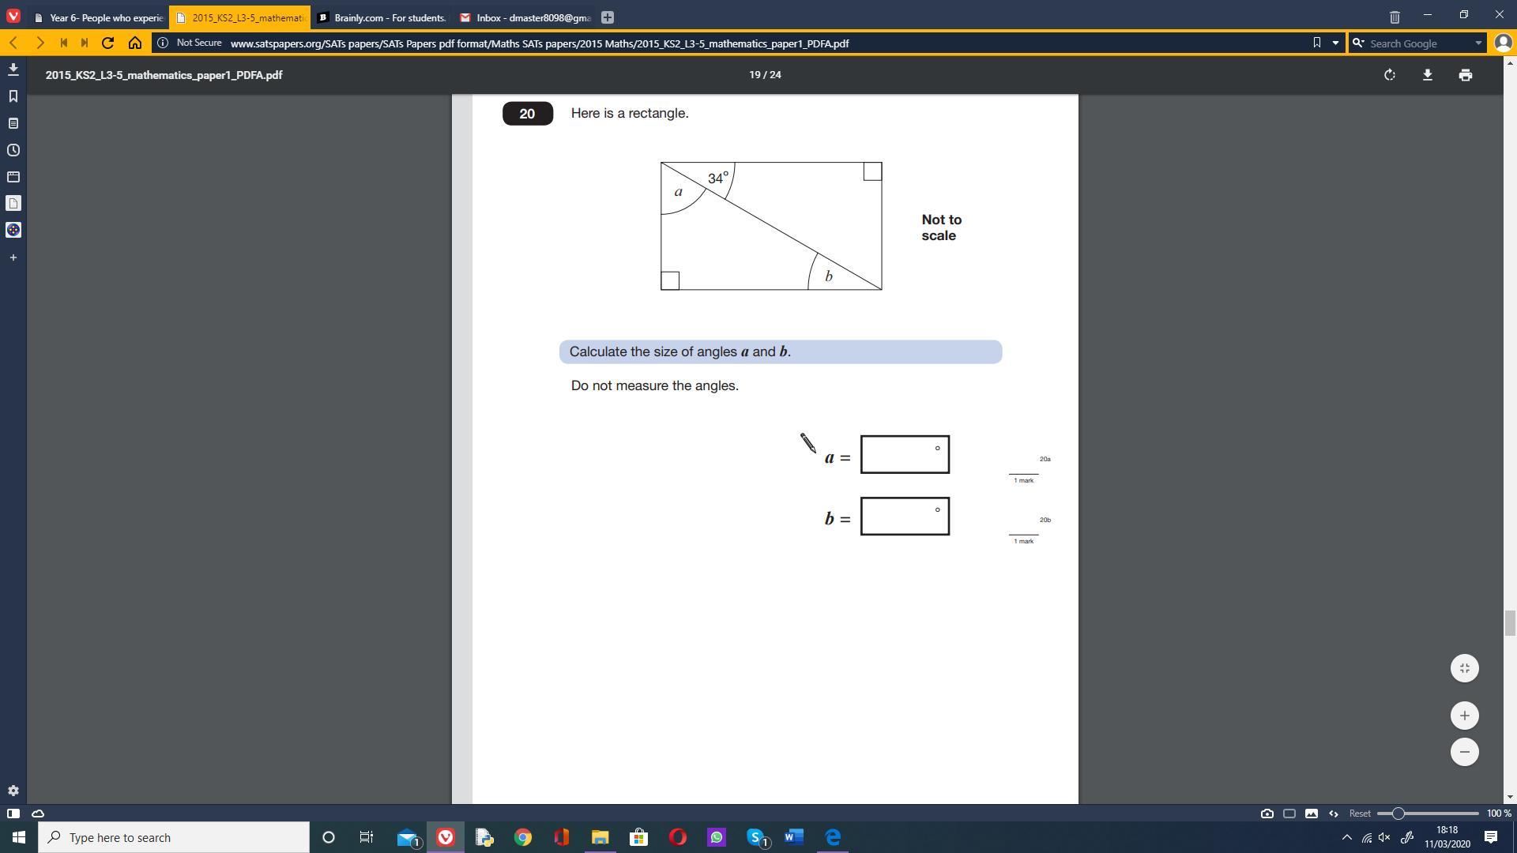Reset the page zoom level
1517x853 pixels.
point(1359,814)
